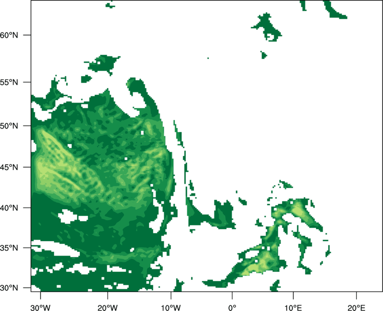Click the 30°W longitude label
Screen dimensions: 383x311
tap(40, 308)
